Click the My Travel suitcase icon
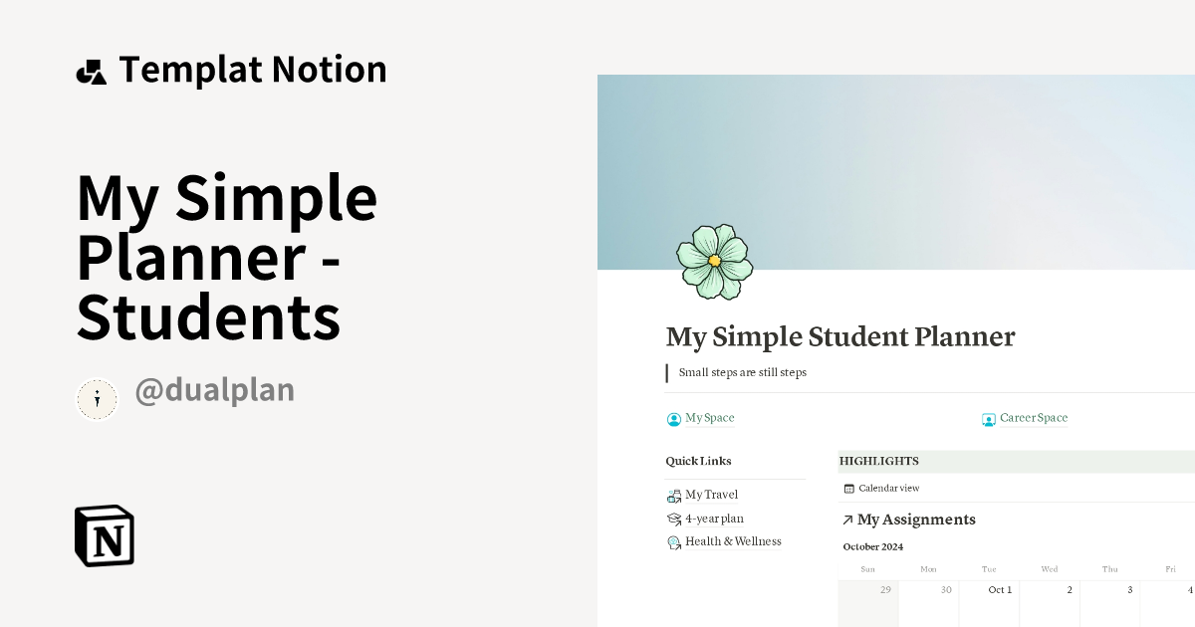This screenshot has height=627, width=1195. (674, 495)
